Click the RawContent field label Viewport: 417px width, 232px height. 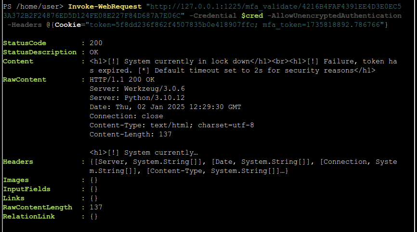[25, 80]
